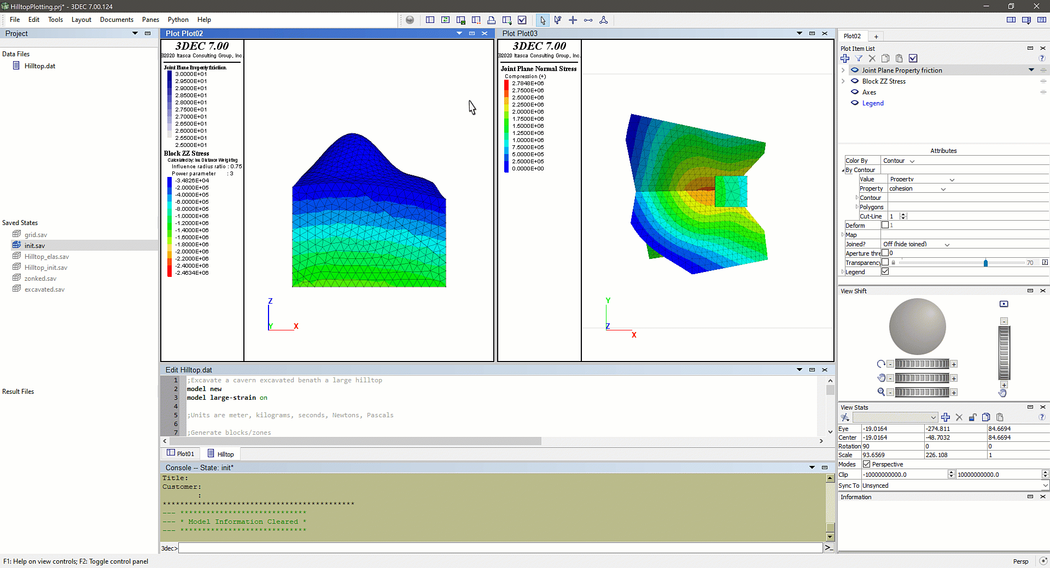Switch to the Hilltop editor tab
The height and width of the screenshot is (568, 1050).
[220, 453]
